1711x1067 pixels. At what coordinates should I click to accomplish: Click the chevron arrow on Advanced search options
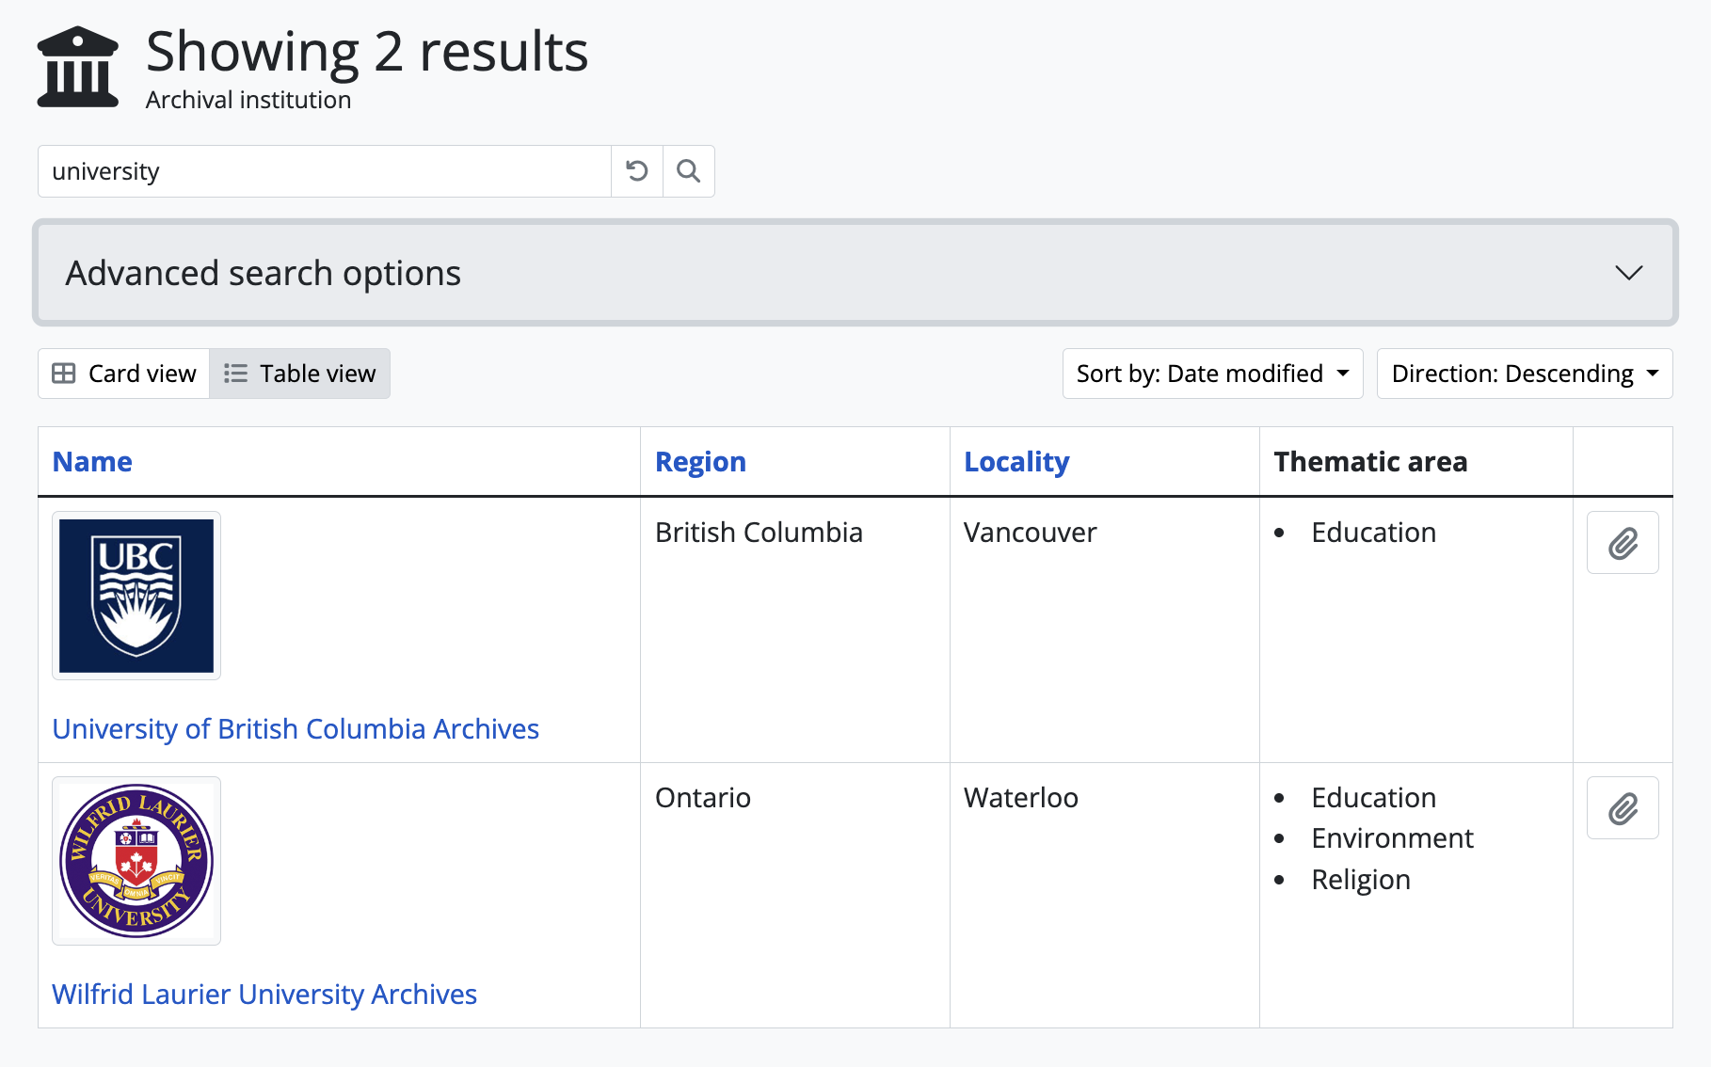point(1628,274)
